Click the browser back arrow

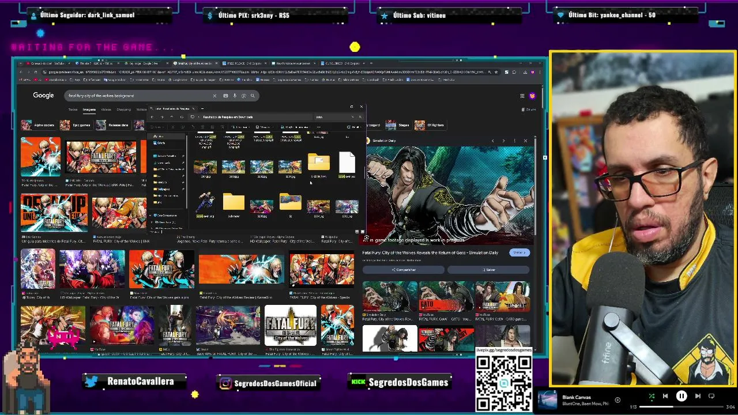click(x=21, y=72)
